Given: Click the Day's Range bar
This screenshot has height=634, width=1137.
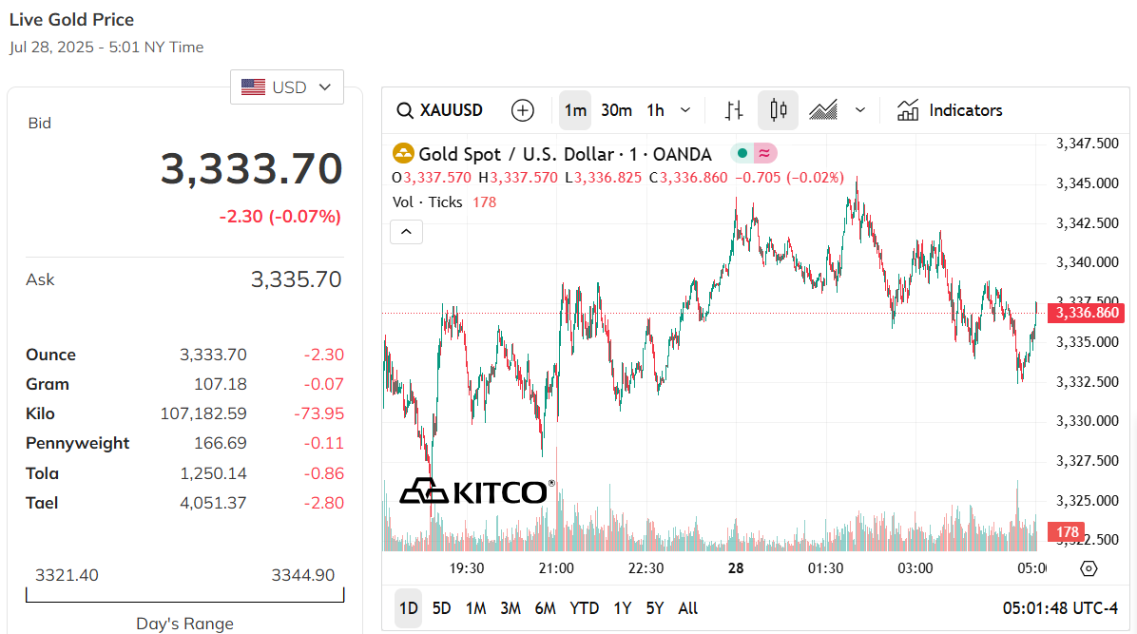Looking at the screenshot, I should point(185,595).
